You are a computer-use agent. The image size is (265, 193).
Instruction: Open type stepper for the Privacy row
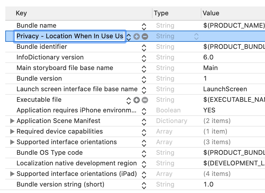pyautogui.click(x=196, y=36)
